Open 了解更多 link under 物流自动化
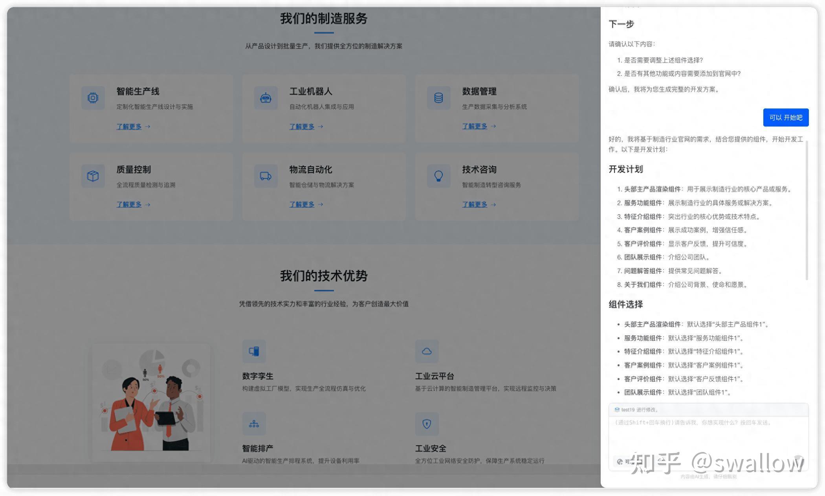This screenshot has width=825, height=496. coord(302,204)
